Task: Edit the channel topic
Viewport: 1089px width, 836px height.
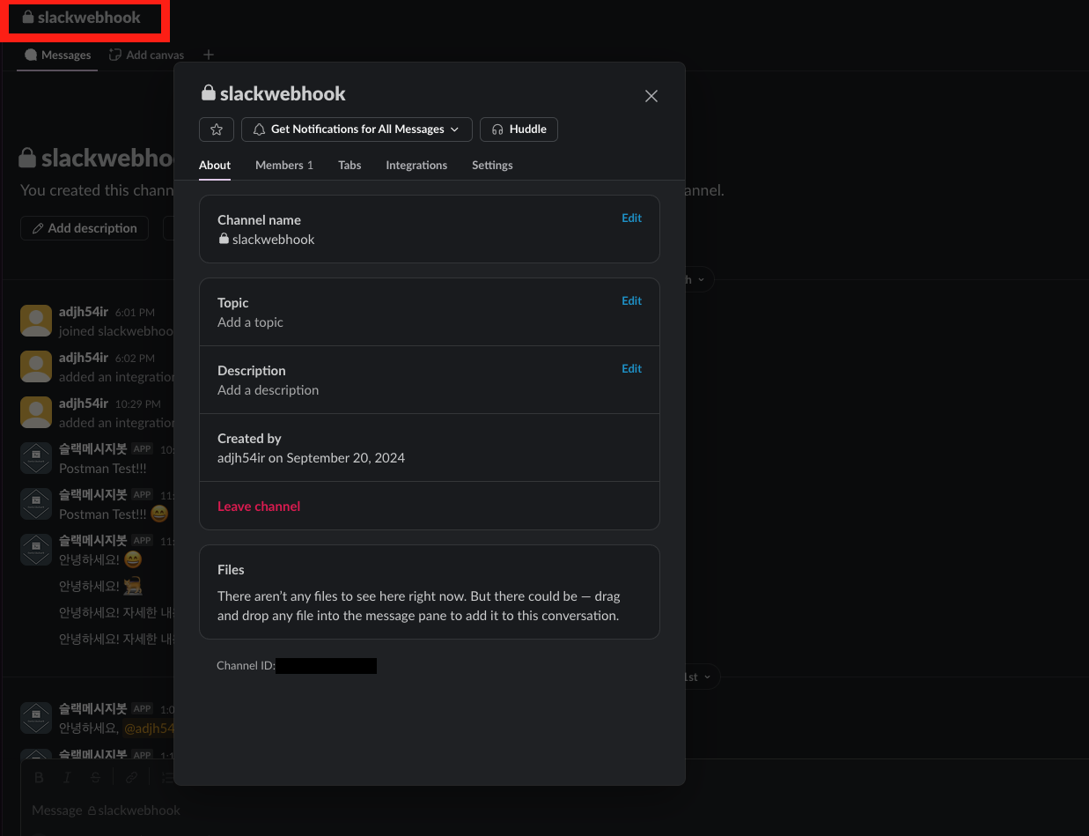Action: coord(631,301)
